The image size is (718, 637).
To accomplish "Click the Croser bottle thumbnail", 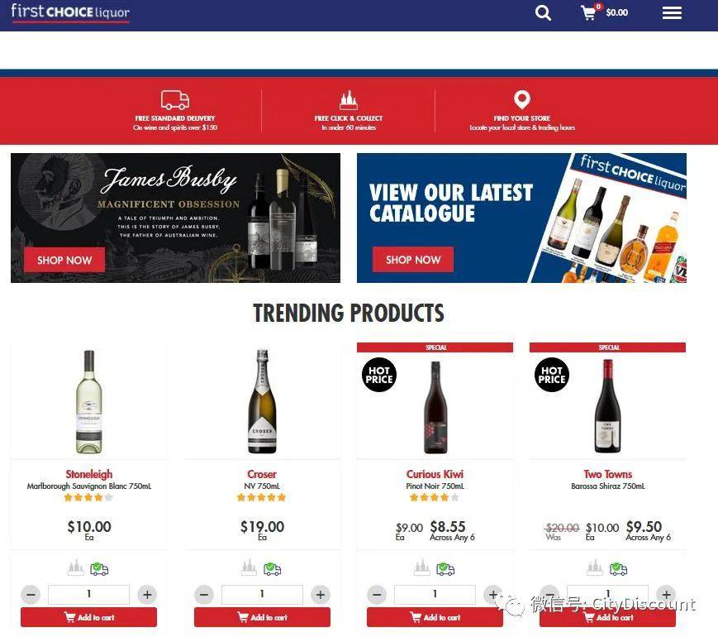I will click(x=262, y=402).
